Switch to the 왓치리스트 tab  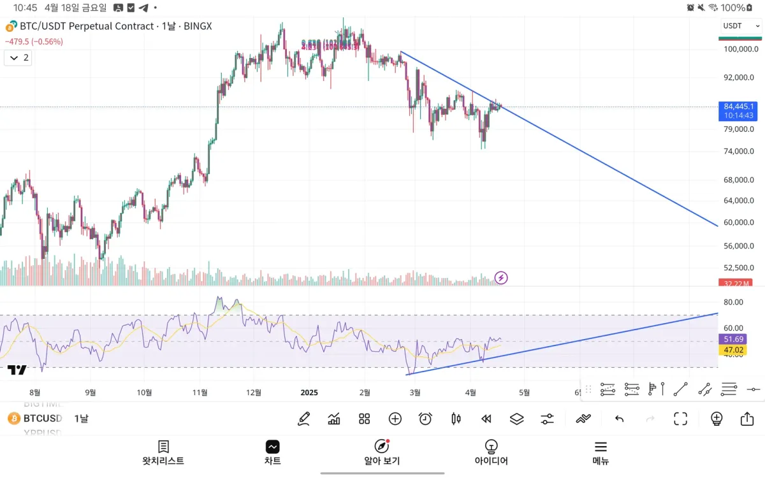click(x=163, y=453)
